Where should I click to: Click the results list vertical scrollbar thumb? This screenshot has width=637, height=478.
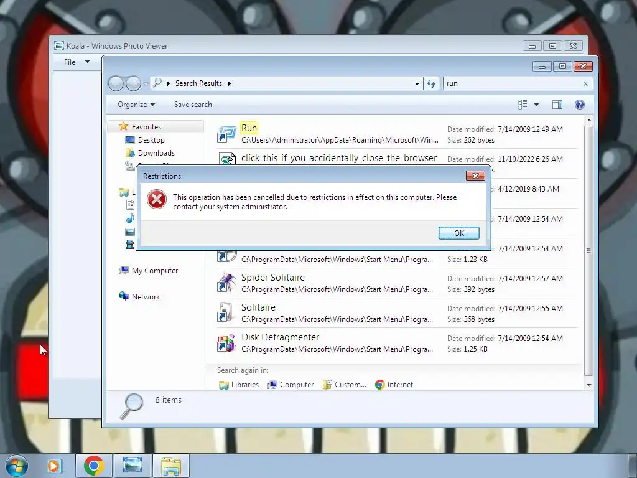coord(588,250)
